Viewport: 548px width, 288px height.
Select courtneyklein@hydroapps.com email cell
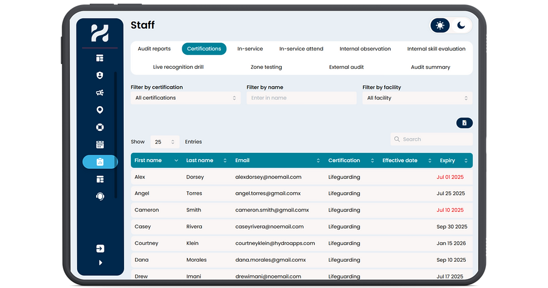275,243
